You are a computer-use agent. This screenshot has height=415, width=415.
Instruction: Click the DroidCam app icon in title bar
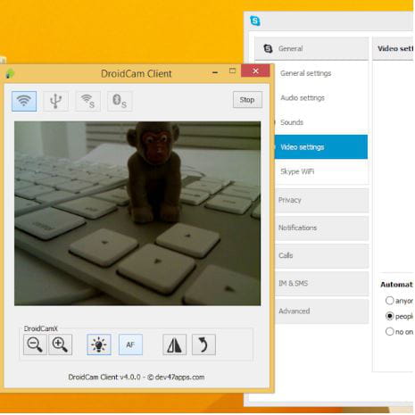(10, 73)
